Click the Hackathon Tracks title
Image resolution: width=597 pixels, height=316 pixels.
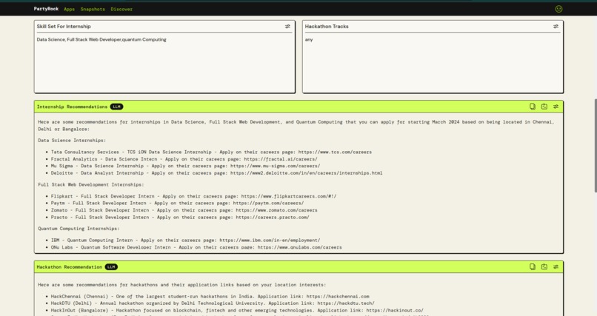327,27
